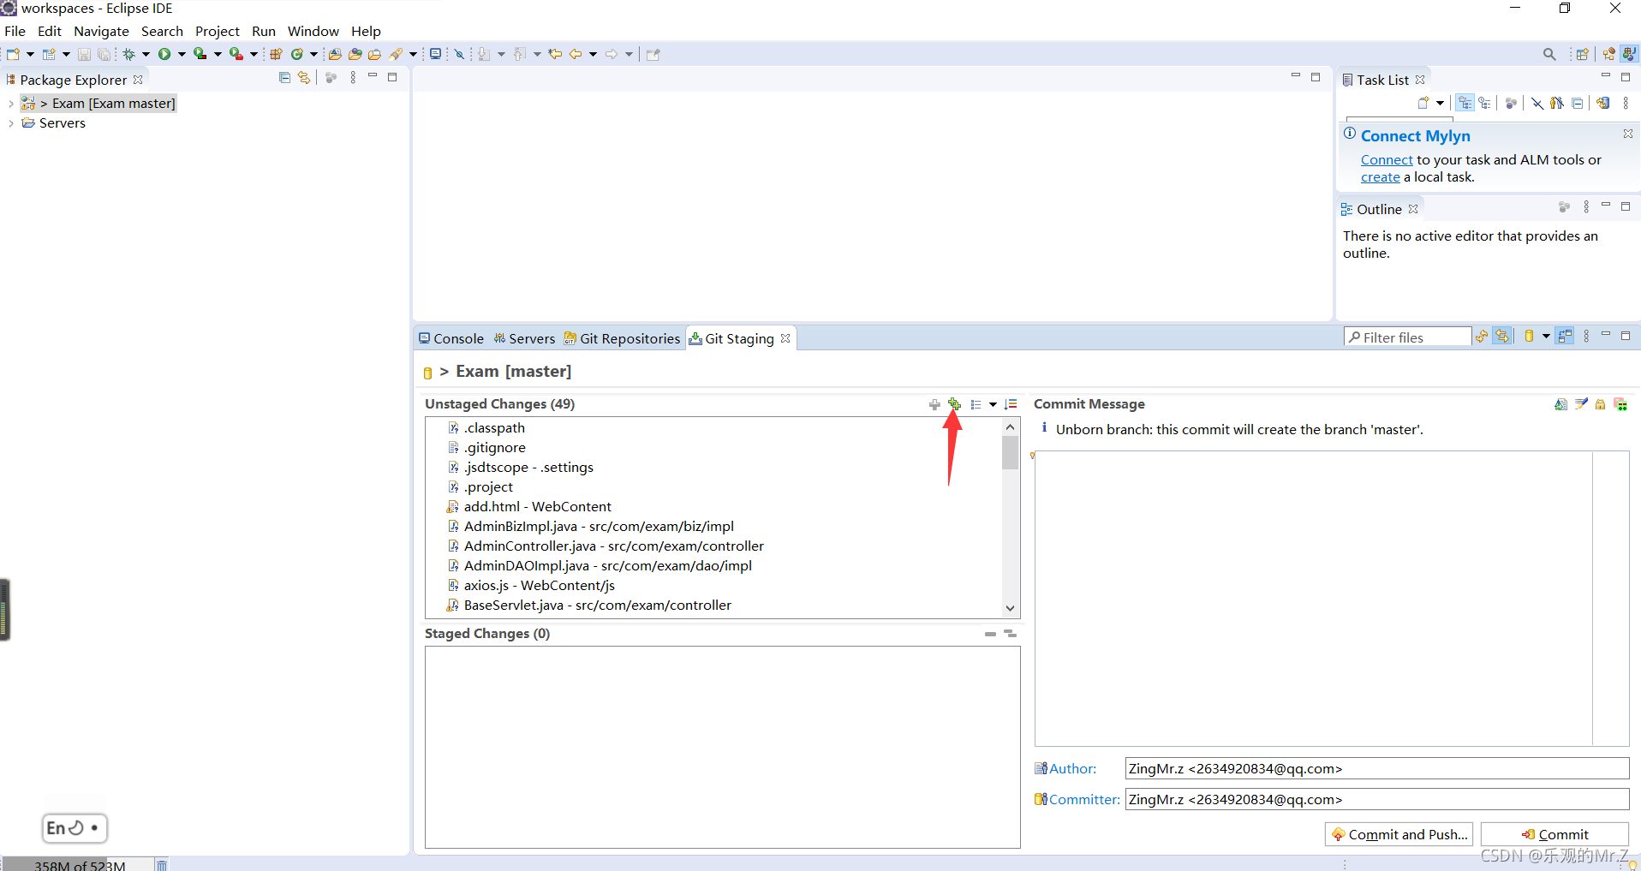1641x871 pixels.
Task: Click the Git Staging refresh icon
Action: click(1482, 337)
